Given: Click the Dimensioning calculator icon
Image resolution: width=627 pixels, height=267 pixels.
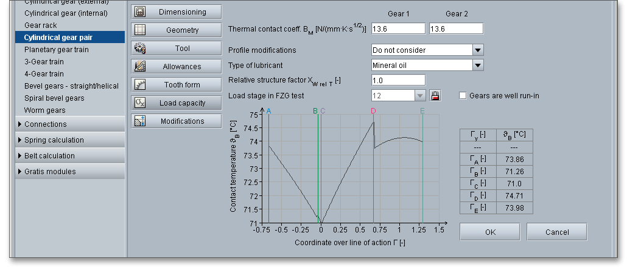Looking at the screenshot, I should coord(139,12).
